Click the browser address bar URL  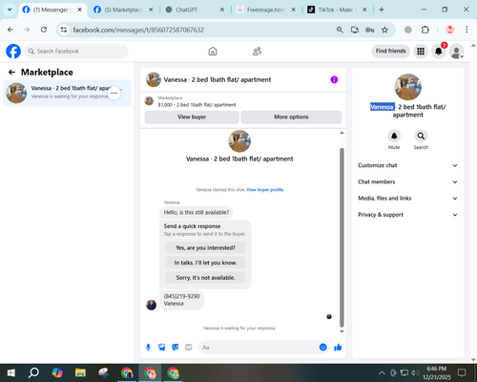coord(138,30)
